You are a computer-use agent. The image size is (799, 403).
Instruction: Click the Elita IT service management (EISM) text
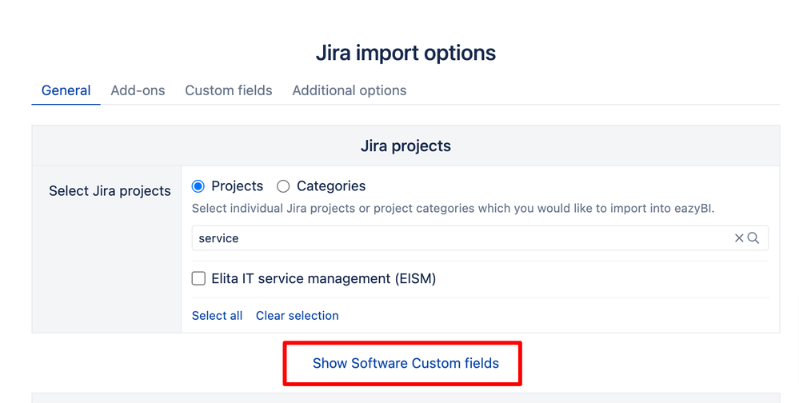coord(323,279)
